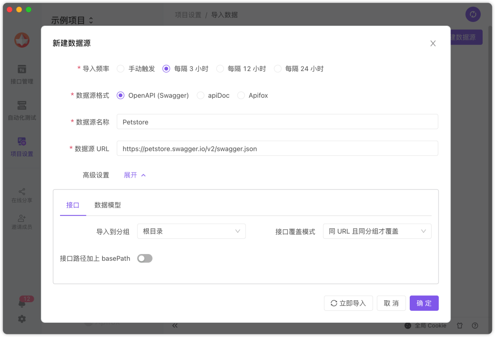Open the settings gear in the sidebar
Viewport: 495px width, 337px height.
coord(22,319)
